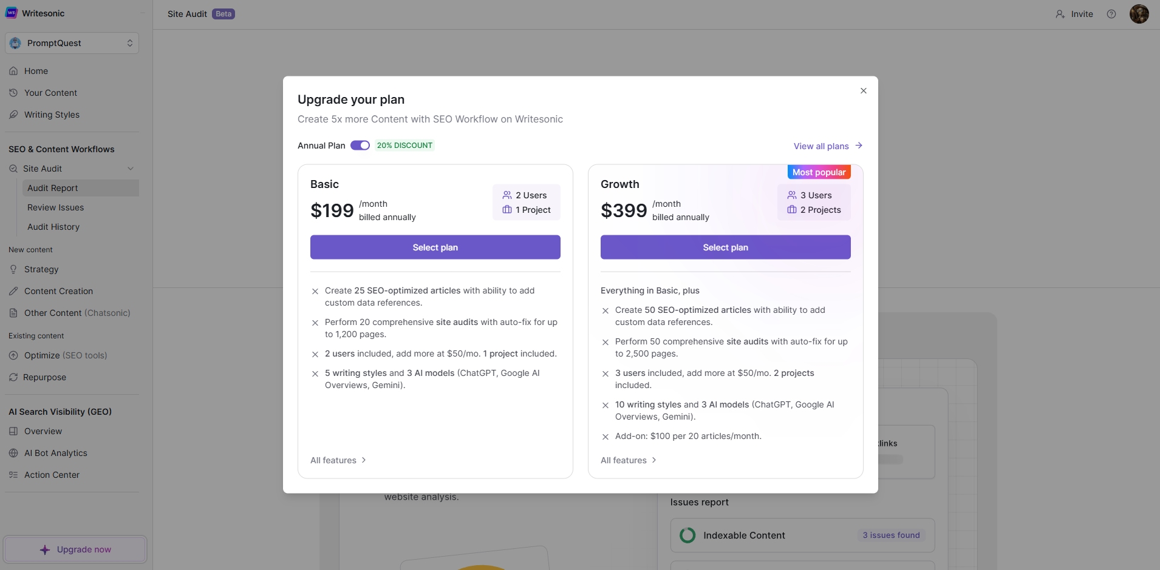
Task: Click the Strategy lightbulb icon
Action: (x=13, y=269)
